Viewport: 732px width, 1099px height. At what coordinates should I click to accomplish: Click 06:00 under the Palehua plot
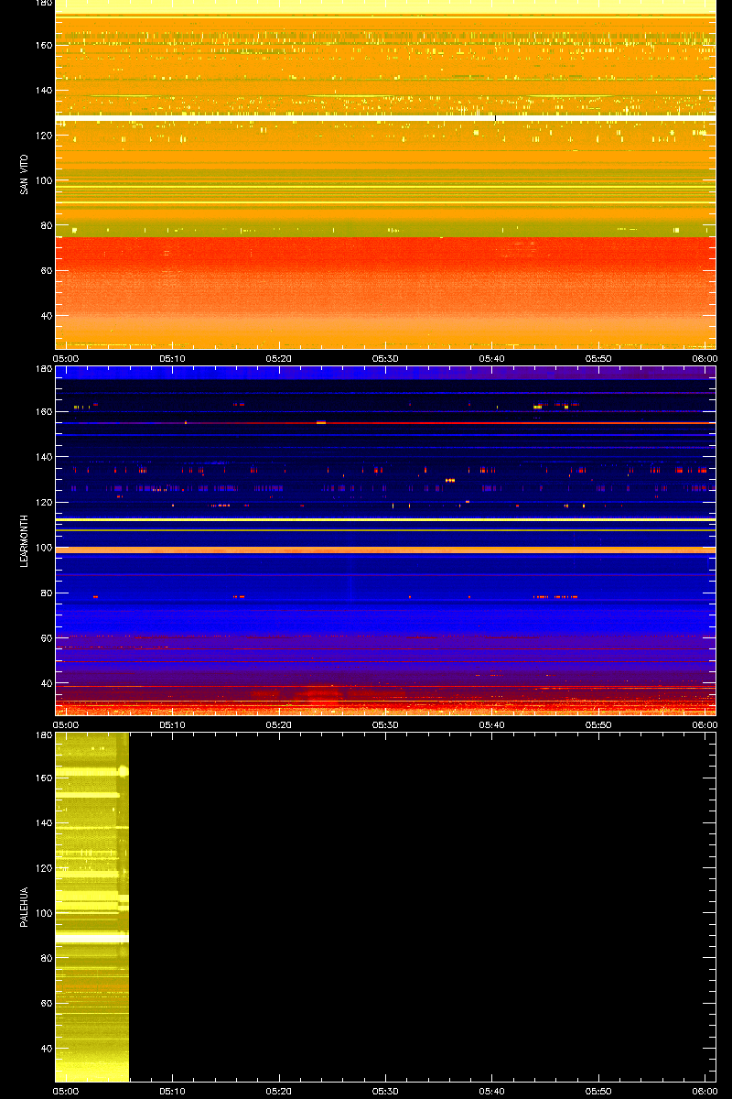coord(705,1091)
